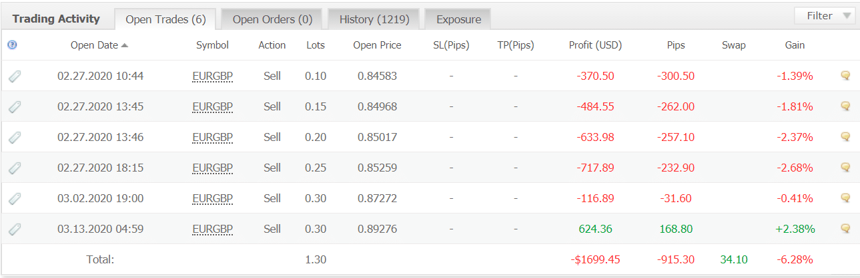Click the pips value -262.00
Viewport: 860px width, 278px height.
[676, 106]
